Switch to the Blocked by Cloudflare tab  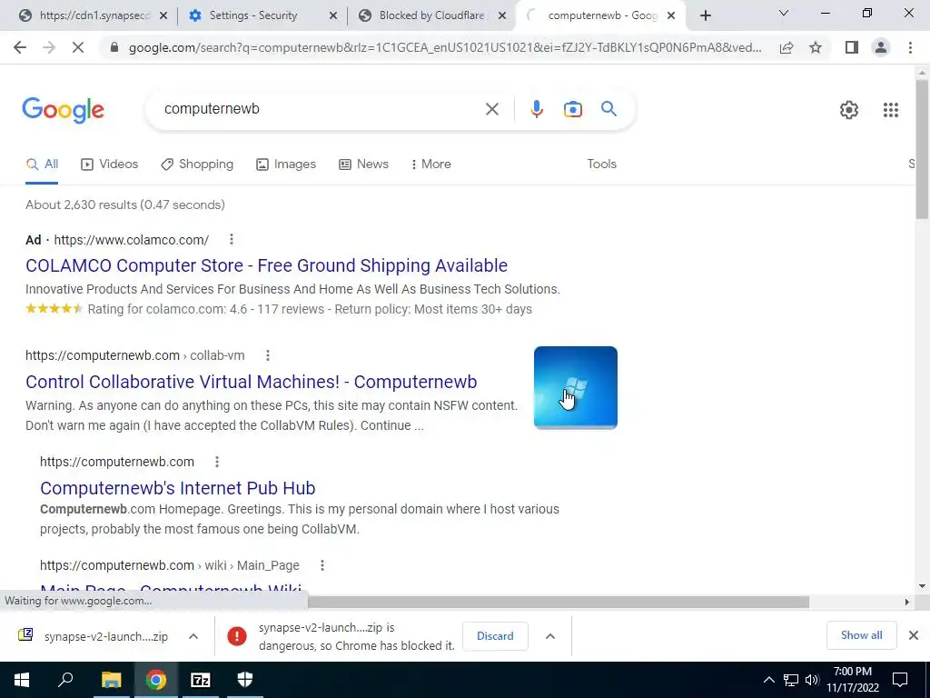[431, 16]
